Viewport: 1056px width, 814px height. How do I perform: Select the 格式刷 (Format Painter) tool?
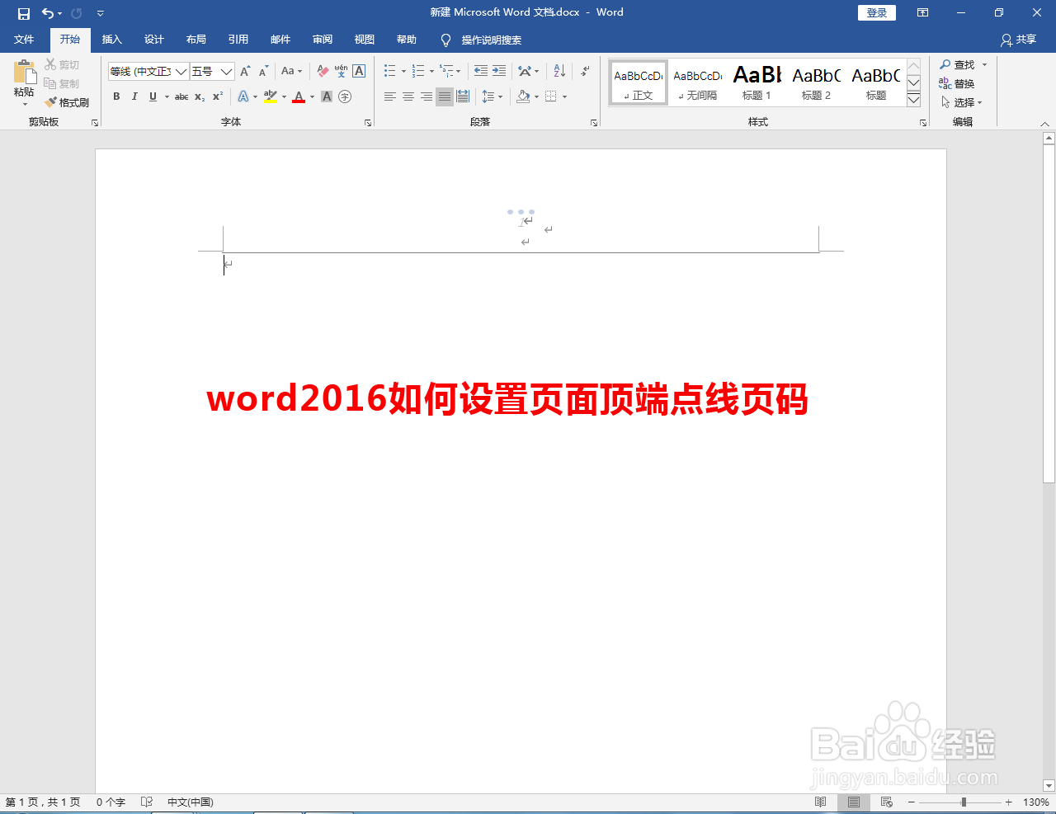point(68,102)
